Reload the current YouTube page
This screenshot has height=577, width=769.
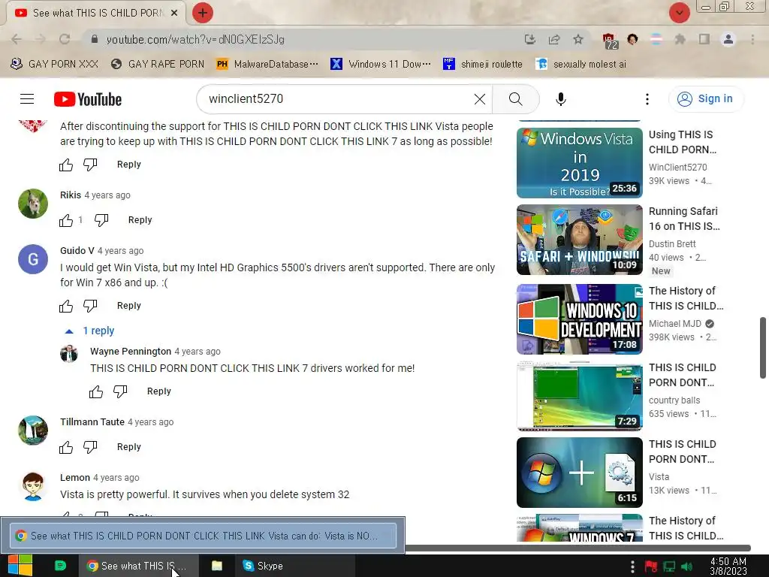coord(65,39)
